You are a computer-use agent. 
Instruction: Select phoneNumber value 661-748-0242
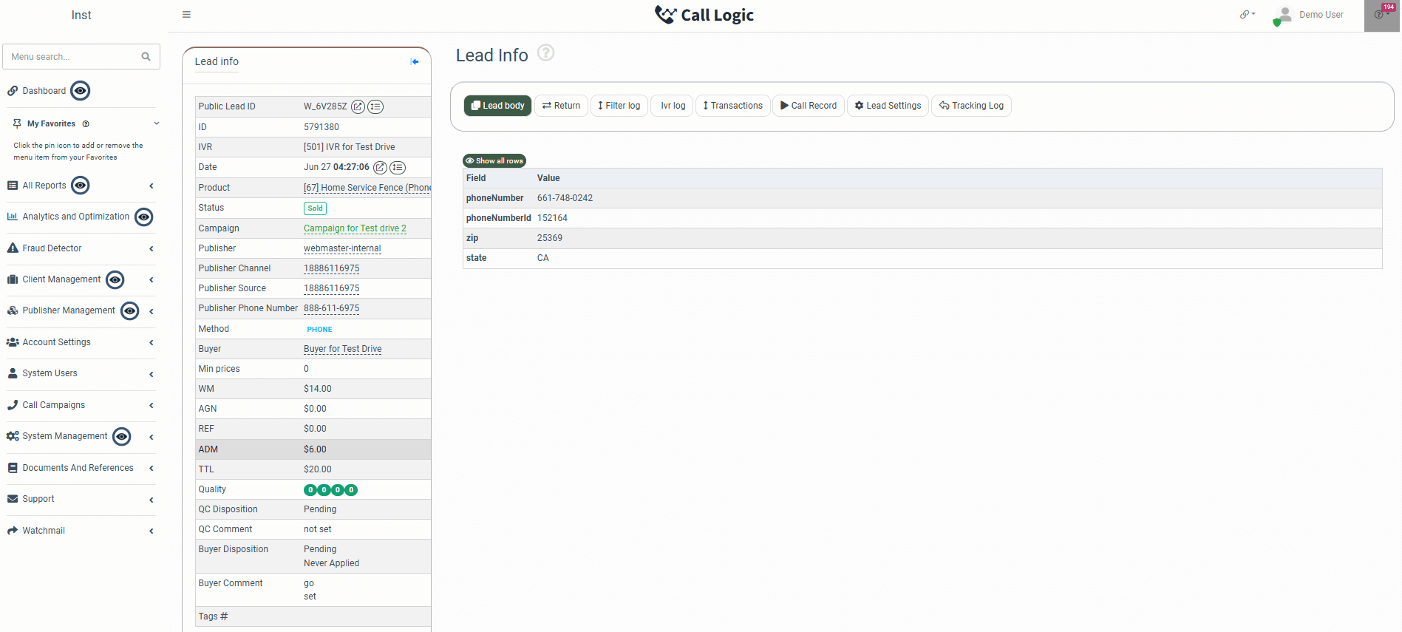click(x=565, y=198)
